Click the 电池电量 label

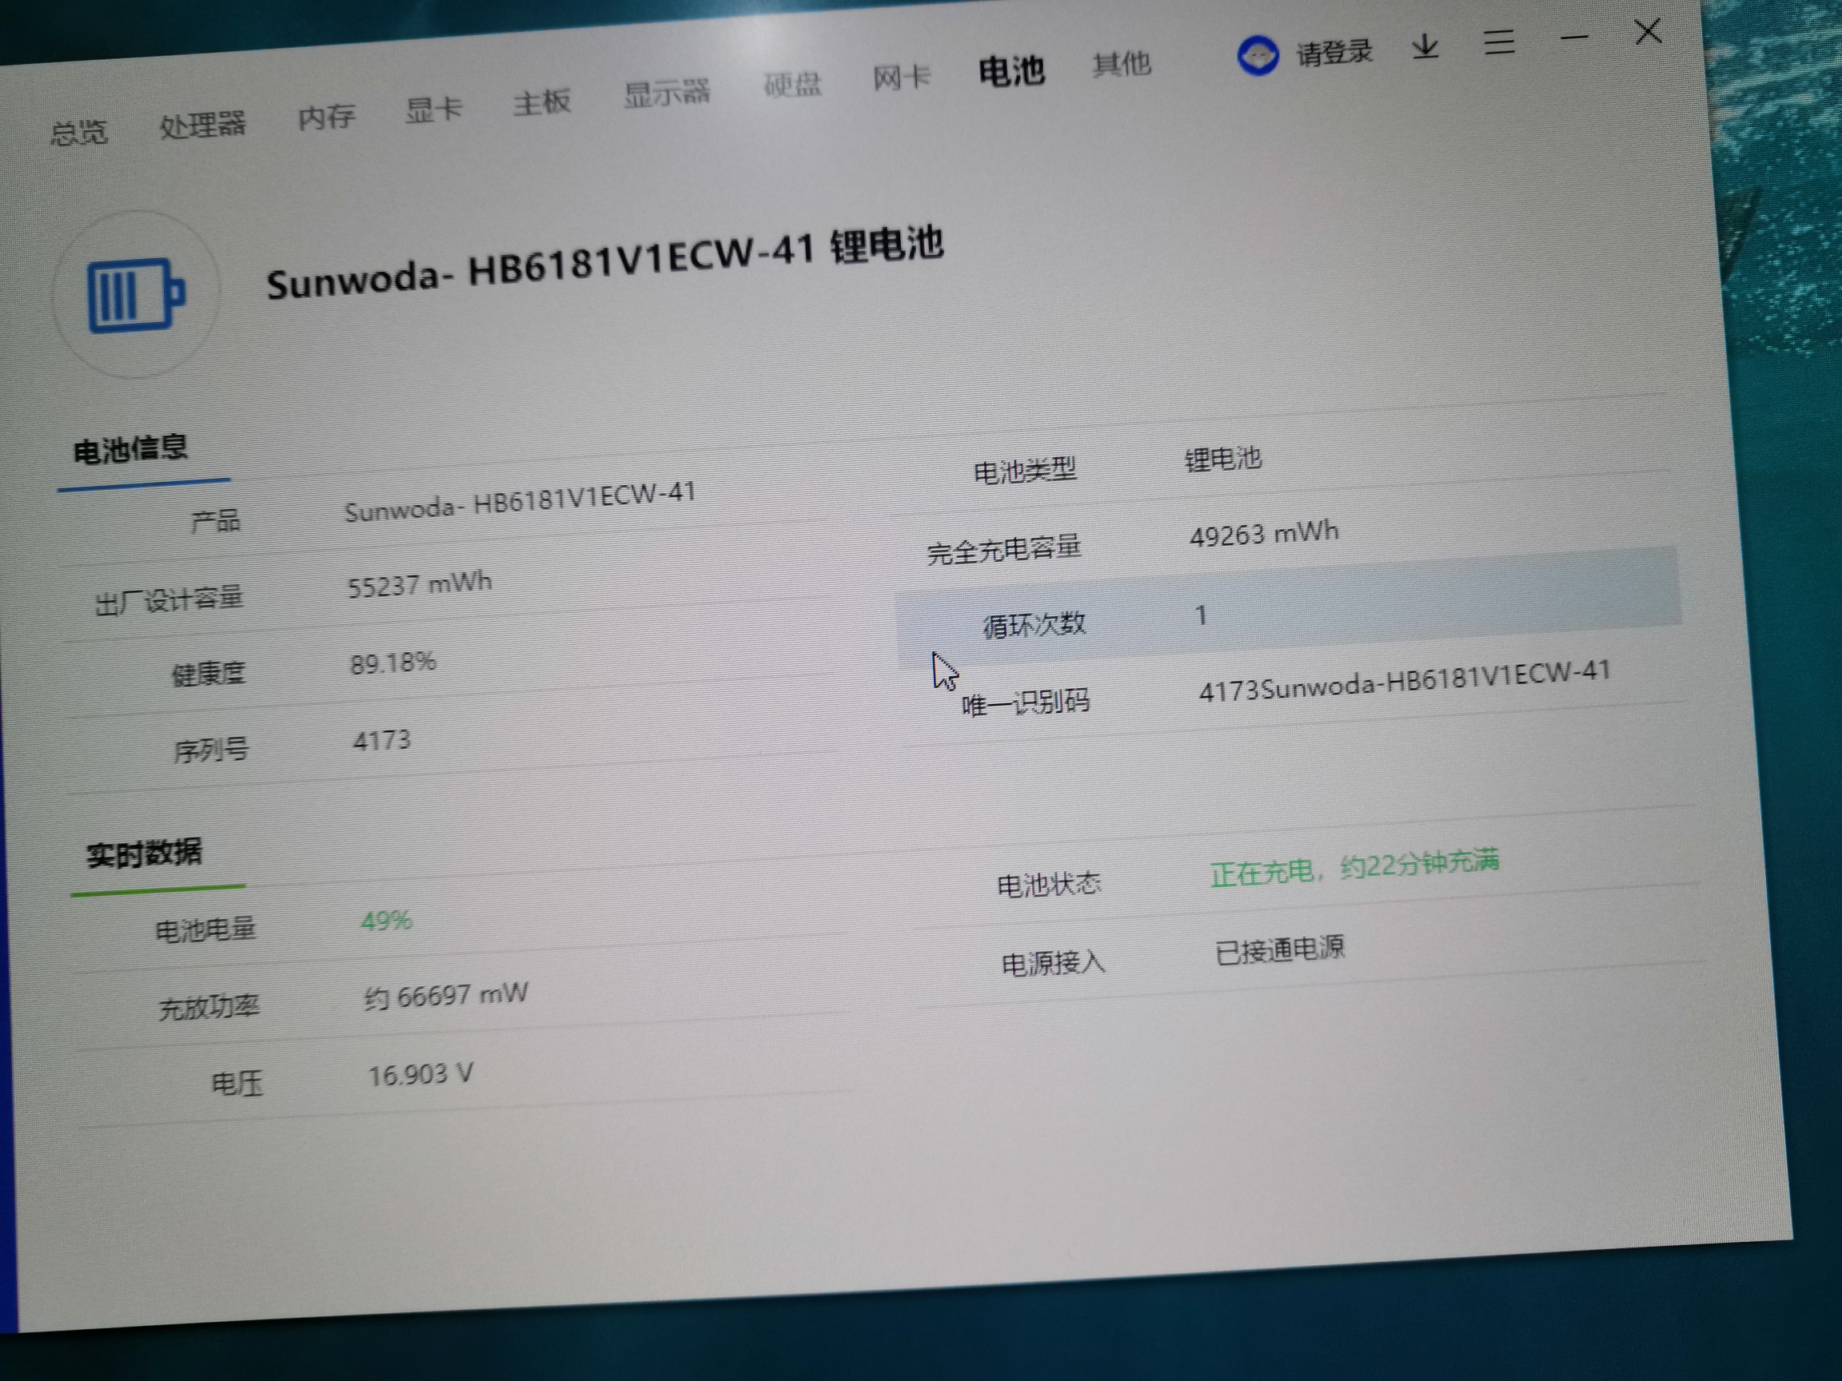pos(205,929)
